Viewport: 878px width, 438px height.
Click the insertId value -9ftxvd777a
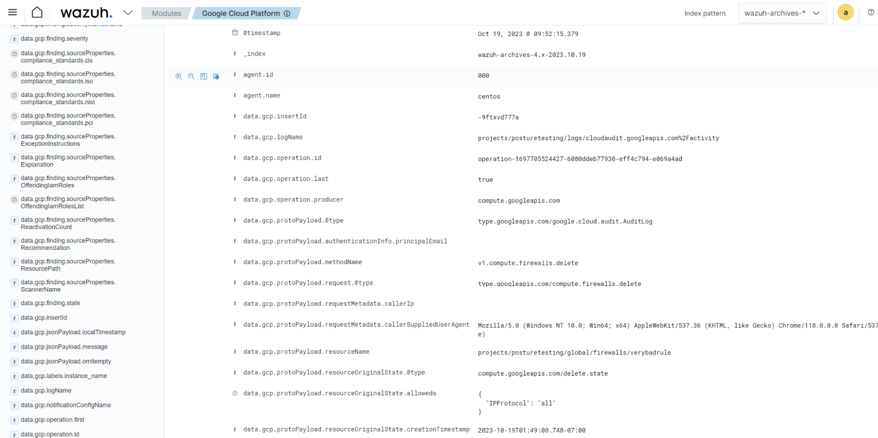pos(499,117)
